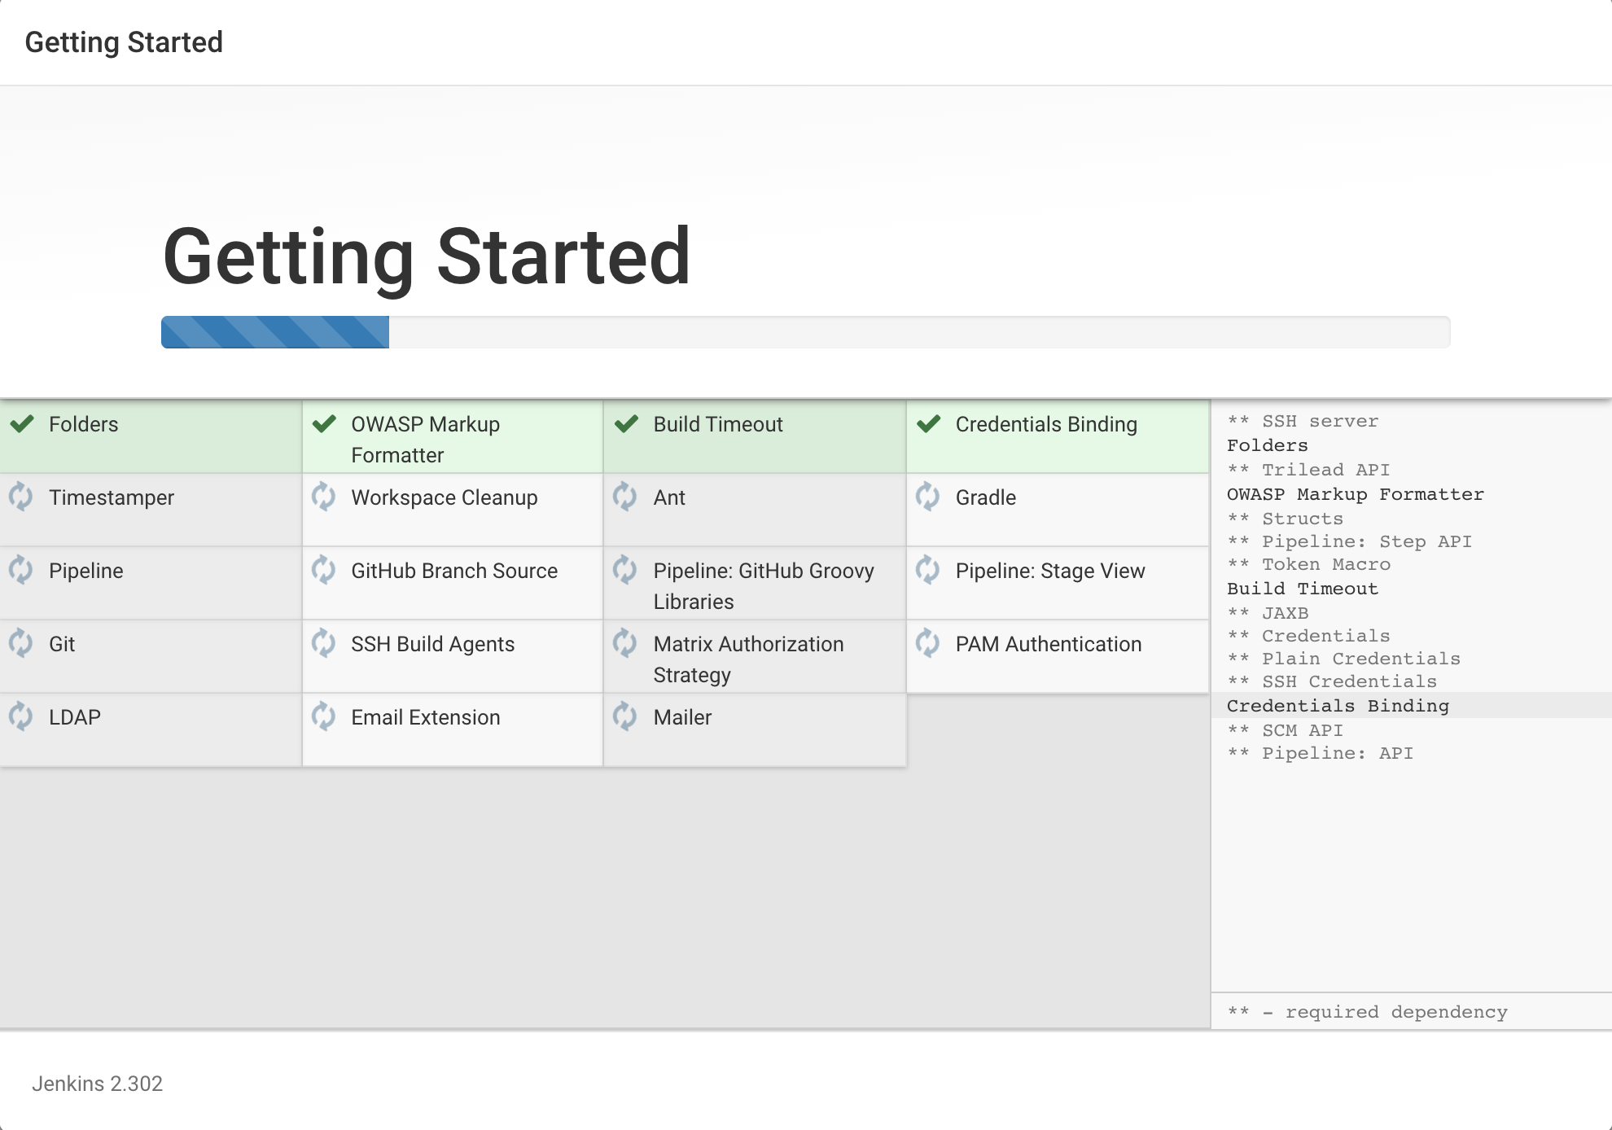Select the OWASP Markup Formatter plugin label
The width and height of the screenshot is (1612, 1130).
click(x=425, y=440)
